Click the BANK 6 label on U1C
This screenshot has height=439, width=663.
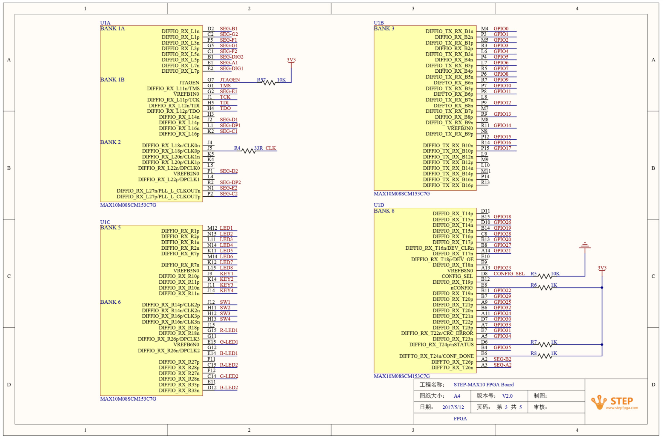(x=110, y=302)
